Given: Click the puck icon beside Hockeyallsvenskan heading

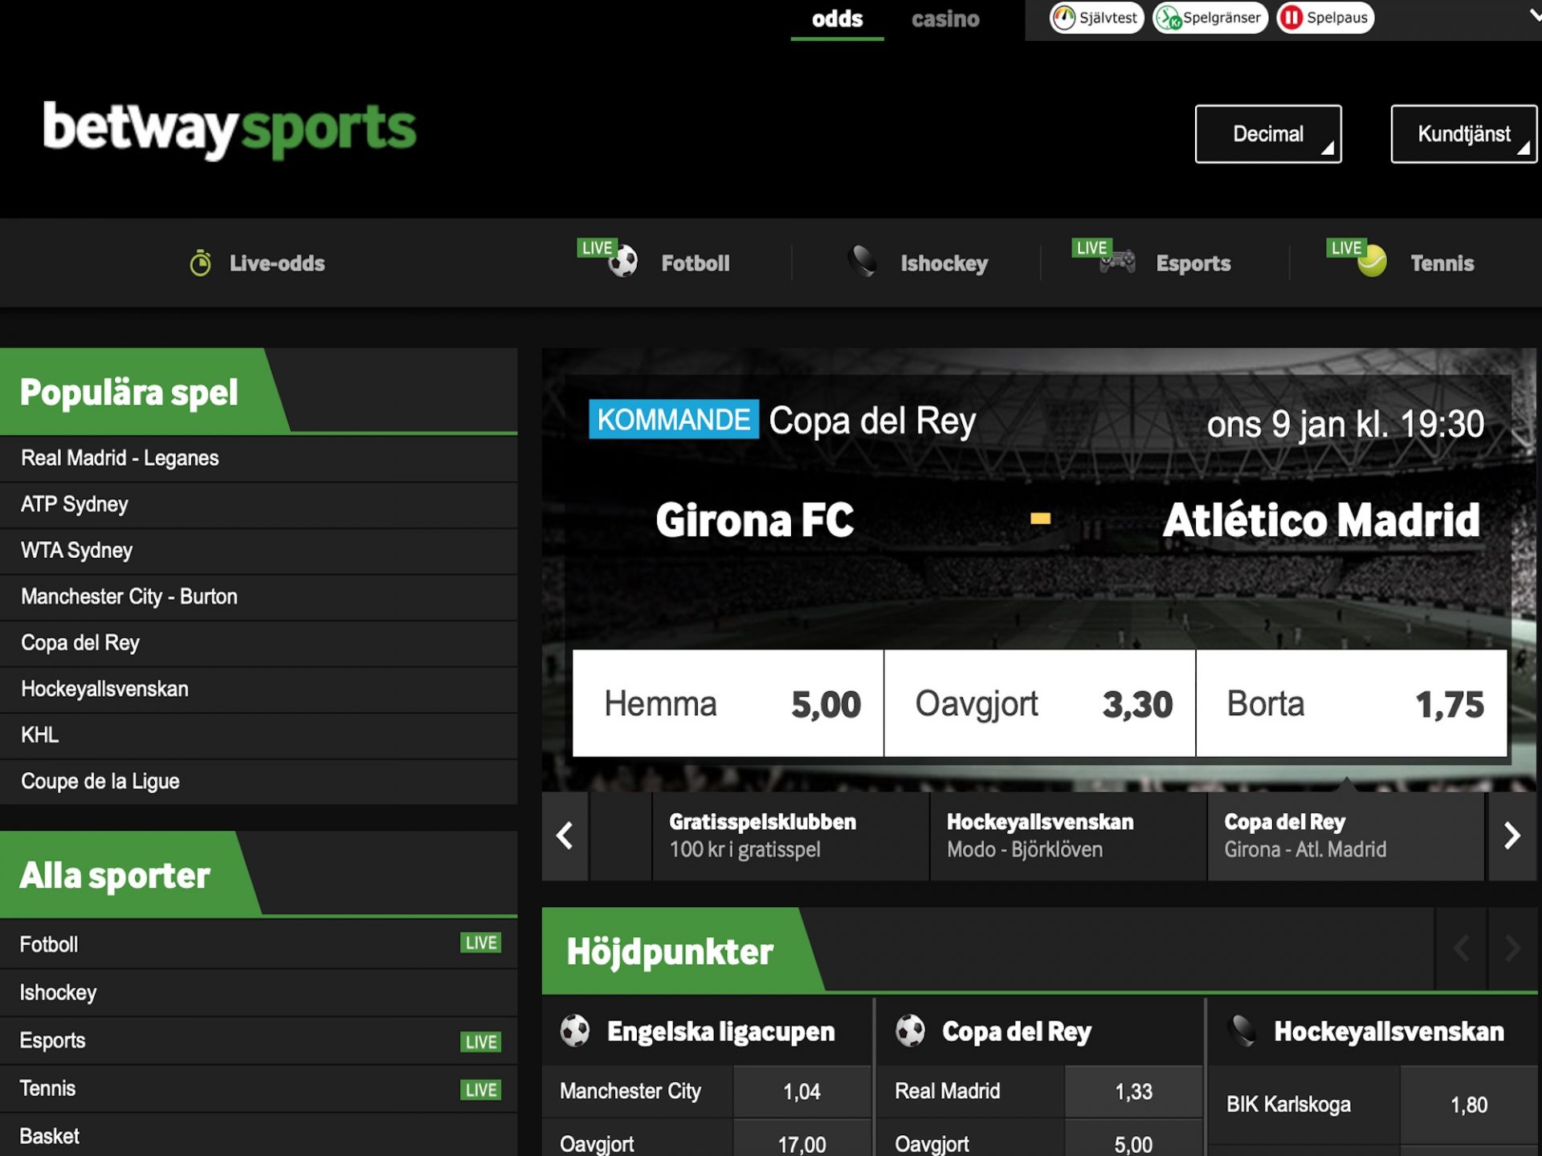Looking at the screenshot, I should coord(1244,1031).
